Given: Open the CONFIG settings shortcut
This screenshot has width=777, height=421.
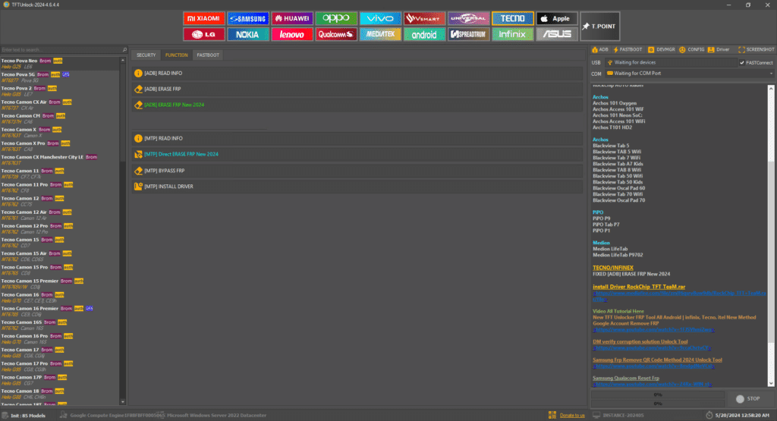Looking at the screenshot, I should click(692, 49).
